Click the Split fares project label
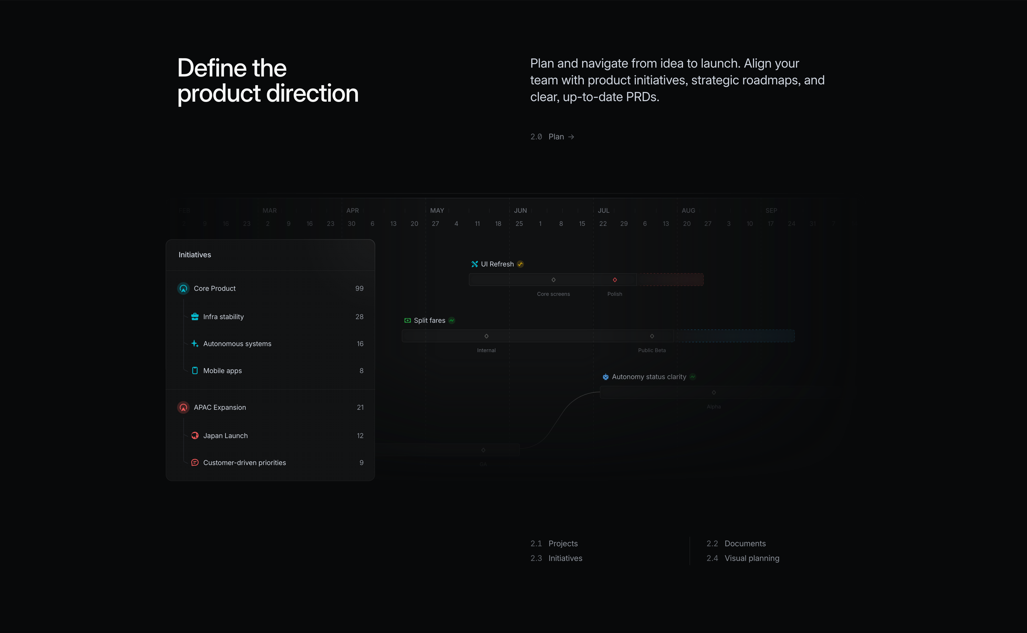The image size is (1027, 633). (429, 320)
